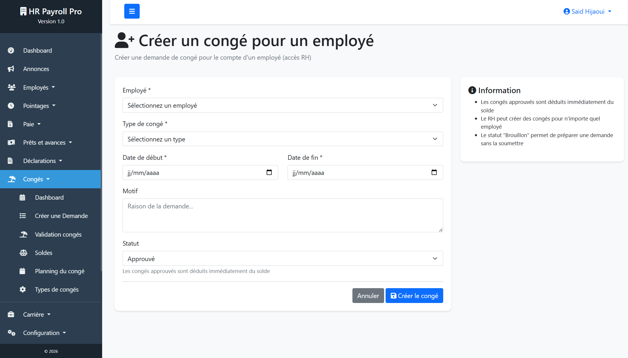The height and width of the screenshot is (358, 628).
Task: Open the Date de début calendar picker icon
Action: click(269, 172)
